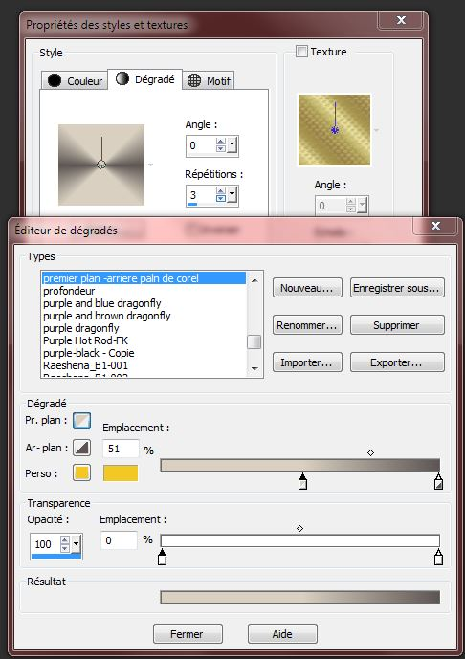Open the Angle value dropdown arrow

232,145
